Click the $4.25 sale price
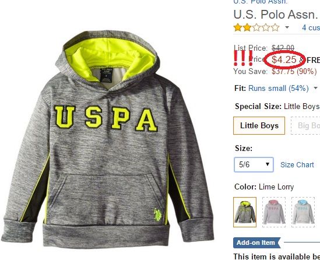The image size is (320, 260). [284, 60]
